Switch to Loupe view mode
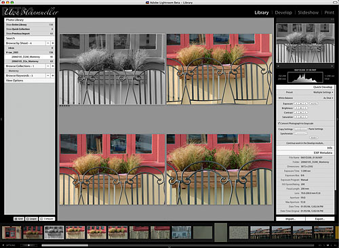 [x=32, y=219]
